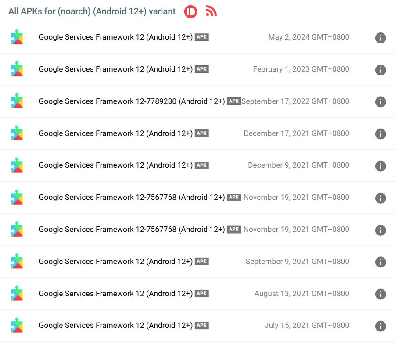Image resolution: width=395 pixels, height=345 pixels.
Task: Open the August 13, 2021 Framework 12 link
Action: (115, 294)
